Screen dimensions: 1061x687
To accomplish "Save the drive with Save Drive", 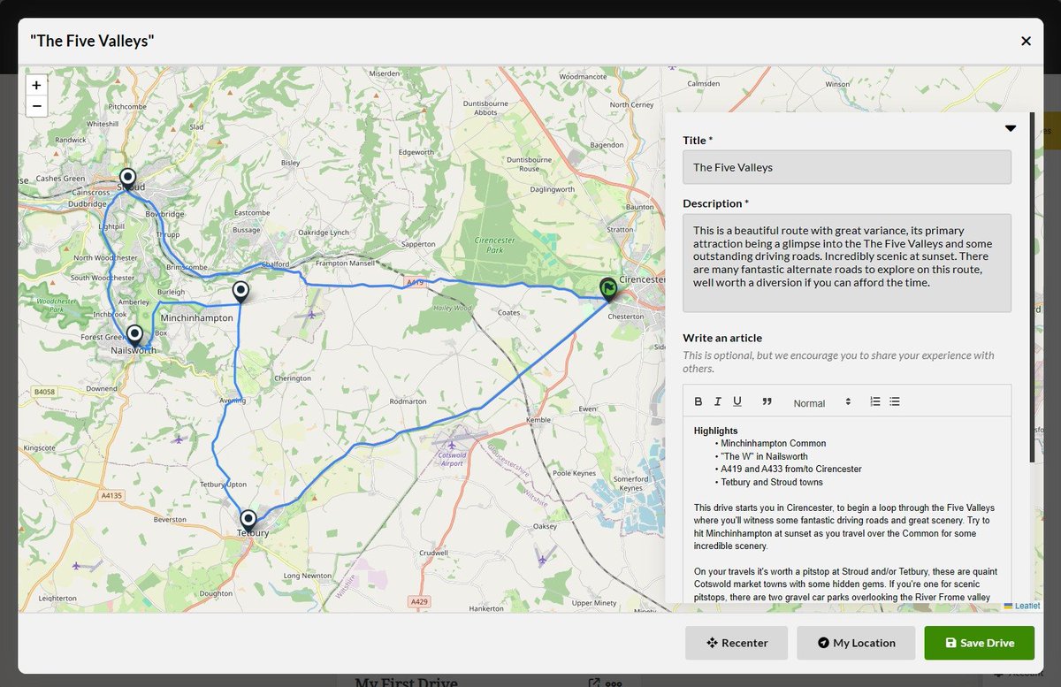I will pos(979,643).
